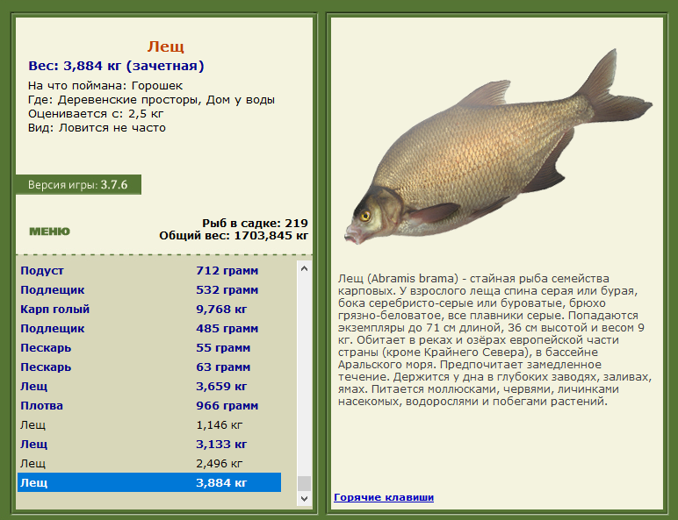678x520 pixels.
Task: Click the fish list scroll up arrow
Action: tap(304, 268)
